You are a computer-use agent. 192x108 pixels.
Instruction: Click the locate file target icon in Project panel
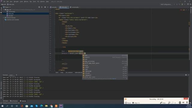39,7
